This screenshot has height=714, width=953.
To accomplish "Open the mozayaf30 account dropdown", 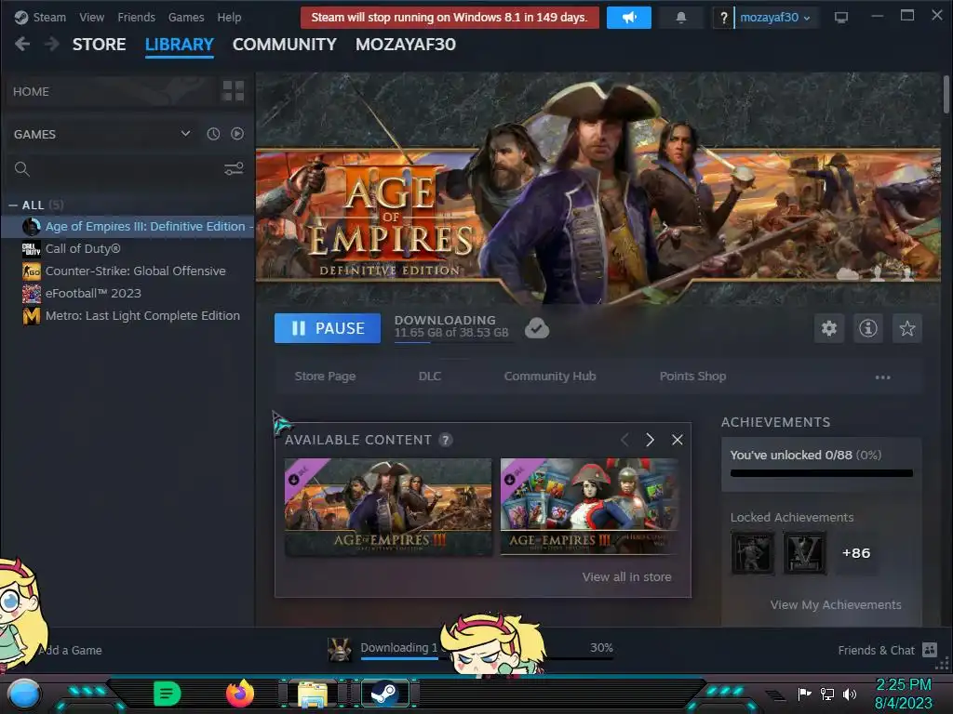I will pyautogui.click(x=774, y=18).
